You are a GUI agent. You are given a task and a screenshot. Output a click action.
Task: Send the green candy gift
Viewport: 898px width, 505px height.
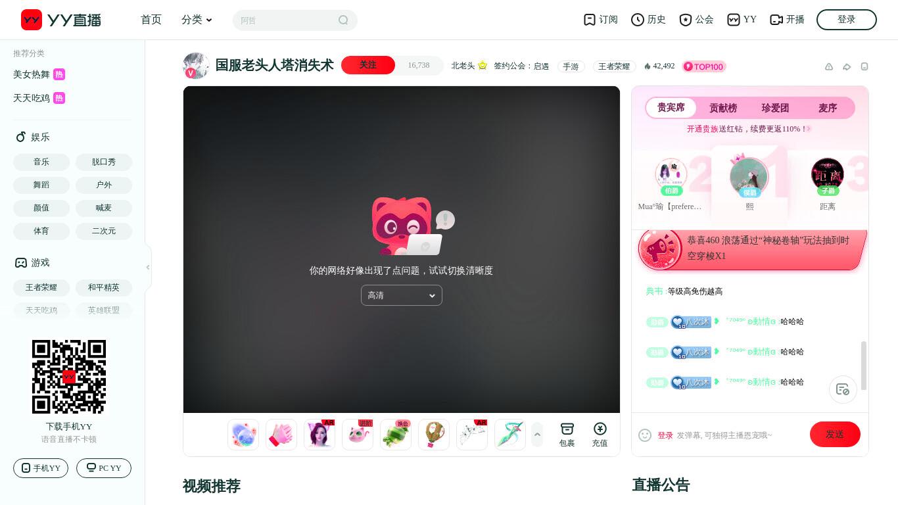(396, 435)
